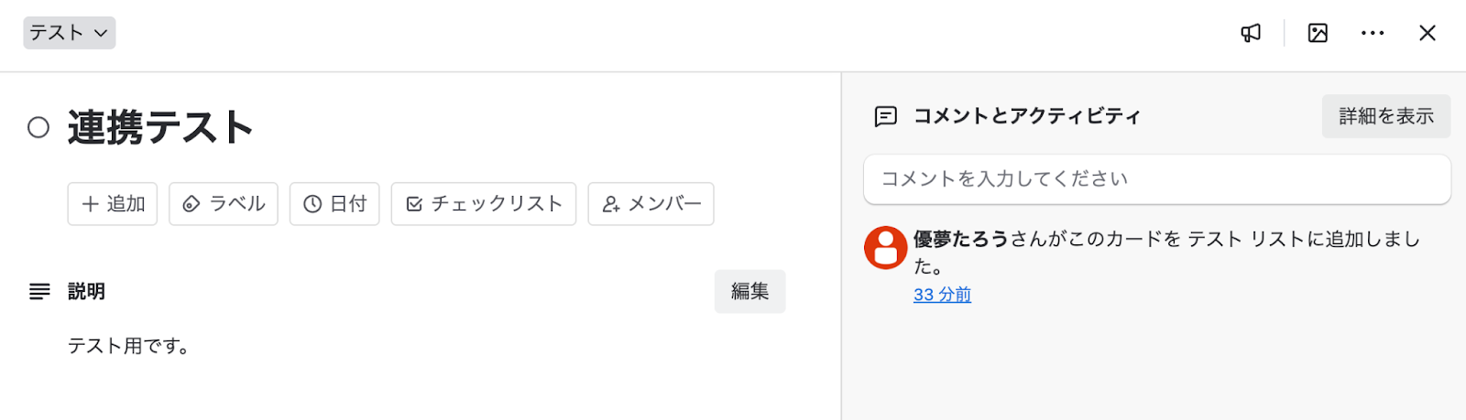Screen dimensions: 1466x420
Task: Close the card with the X icon
Action: [1427, 33]
